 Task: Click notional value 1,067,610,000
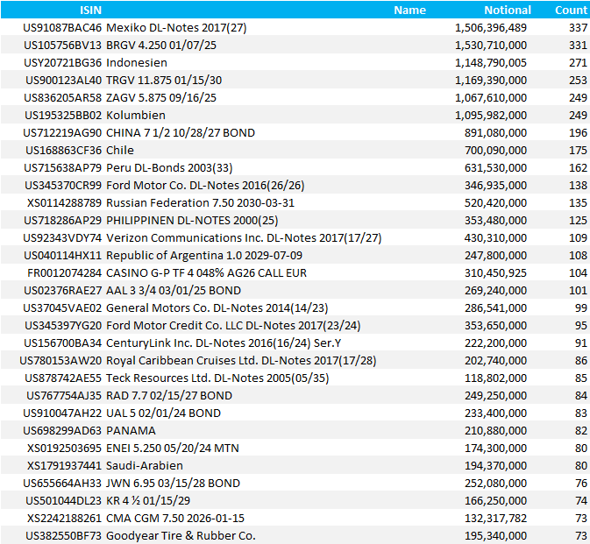[491, 98]
